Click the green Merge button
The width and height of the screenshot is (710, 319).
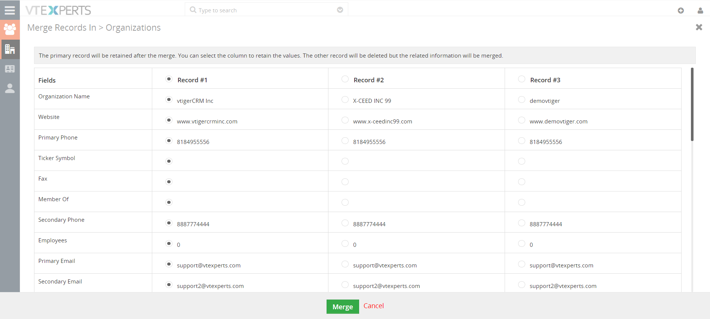343,307
